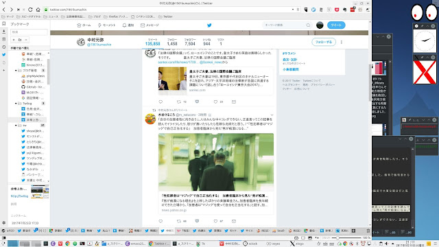439x247 pixels.
Task: Open the #サラメシ trend link
Action: pyautogui.click(x=289, y=54)
